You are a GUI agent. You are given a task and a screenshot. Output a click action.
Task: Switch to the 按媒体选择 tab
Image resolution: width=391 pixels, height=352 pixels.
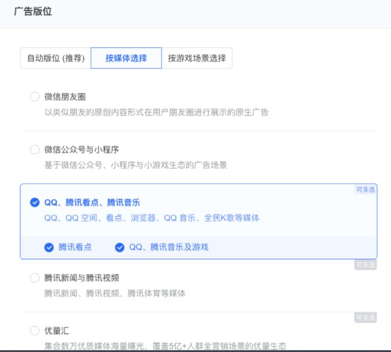coord(126,58)
